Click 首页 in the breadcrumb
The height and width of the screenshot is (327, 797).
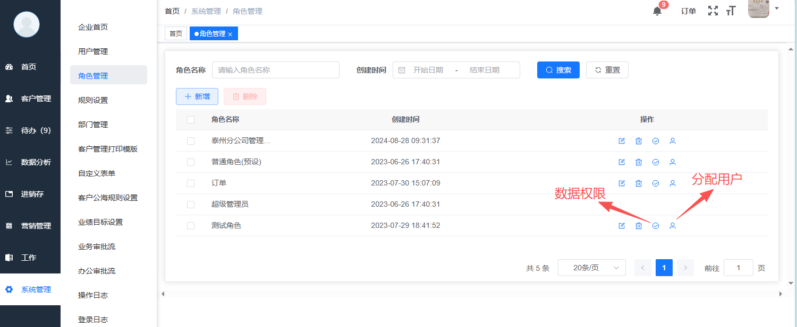point(172,11)
